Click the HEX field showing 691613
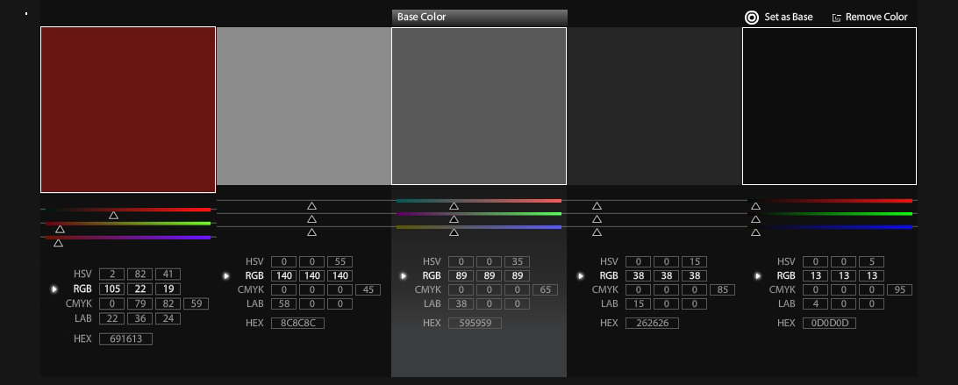The image size is (958, 385). pyautogui.click(x=125, y=339)
